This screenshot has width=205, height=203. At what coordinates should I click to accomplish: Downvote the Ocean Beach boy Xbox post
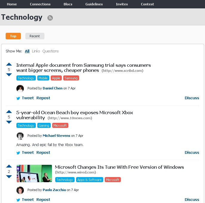click(x=9, y=122)
